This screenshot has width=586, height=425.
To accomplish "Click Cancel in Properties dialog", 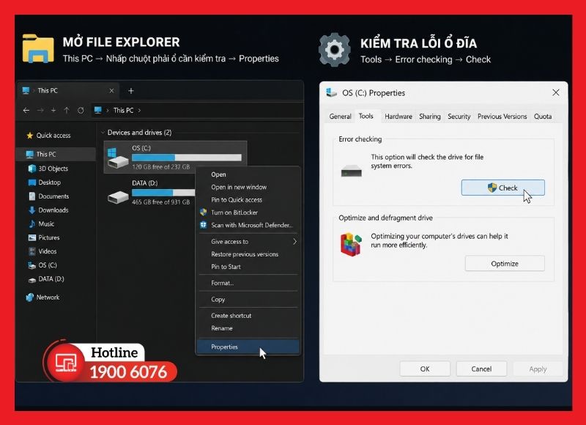I will click(x=481, y=369).
